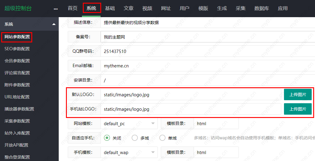The height and width of the screenshot is (161, 315).
Task: Go to the 数据库 tab
Action: point(261,8)
